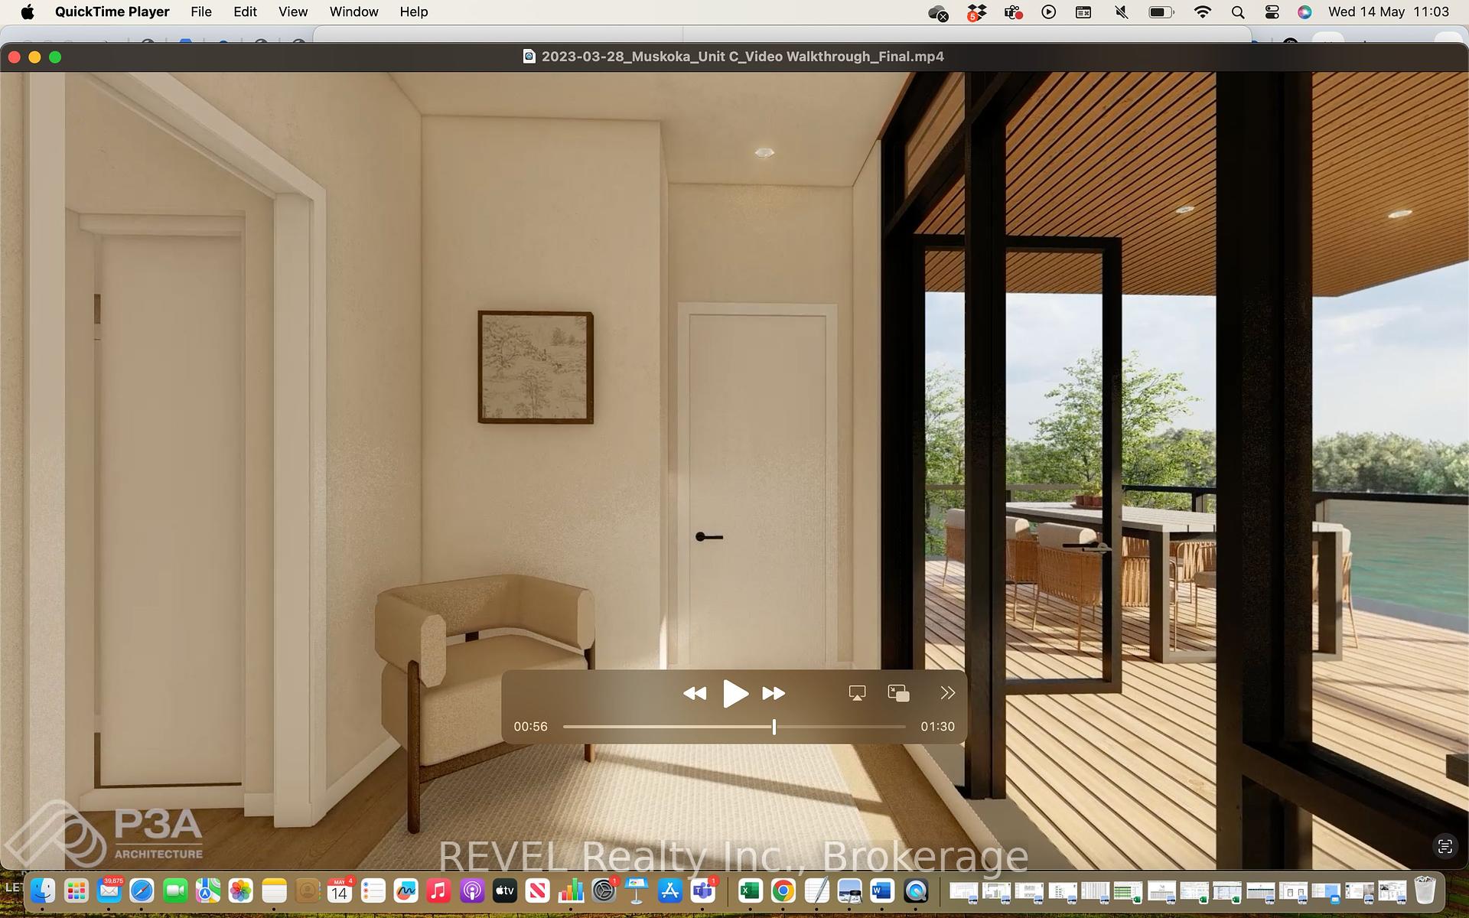Open Finder from the dock

[x=43, y=890]
